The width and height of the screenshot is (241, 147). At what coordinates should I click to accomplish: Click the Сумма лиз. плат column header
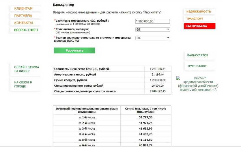tap(145, 110)
